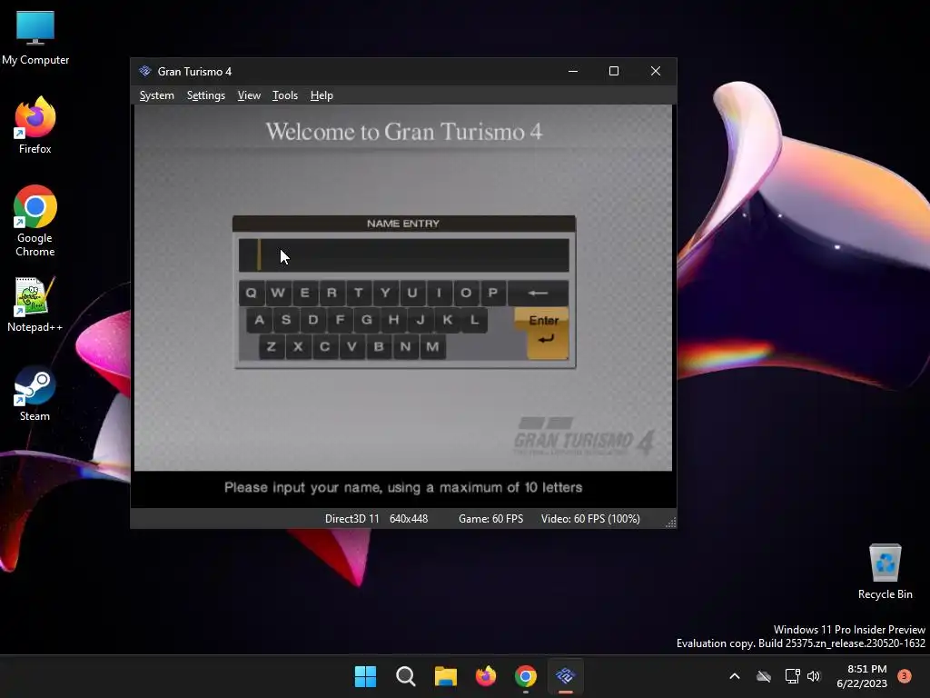
Task: Select the Z key
Action: tap(271, 346)
